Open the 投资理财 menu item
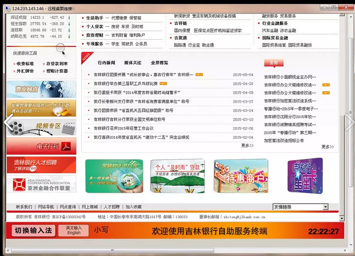The width and height of the screenshot is (355, 256). coord(95,35)
